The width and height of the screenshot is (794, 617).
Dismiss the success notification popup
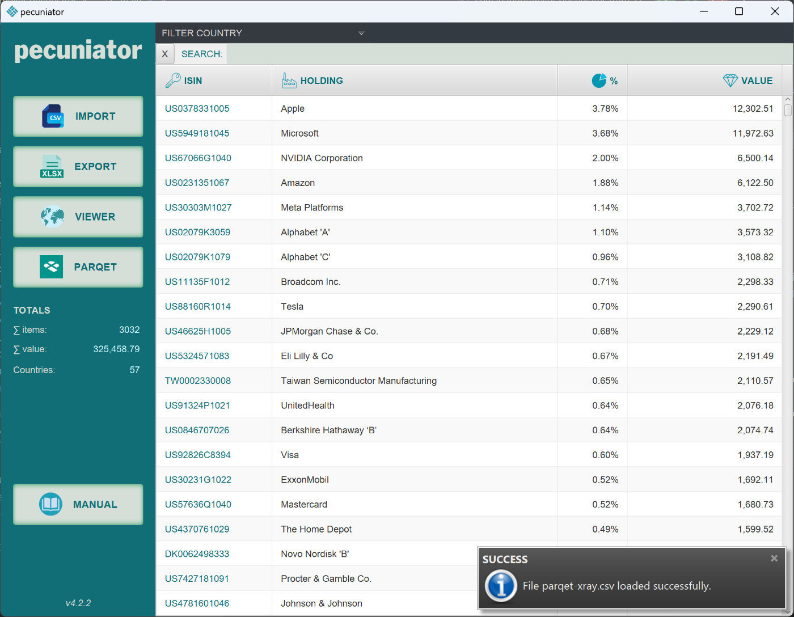pyautogui.click(x=774, y=558)
